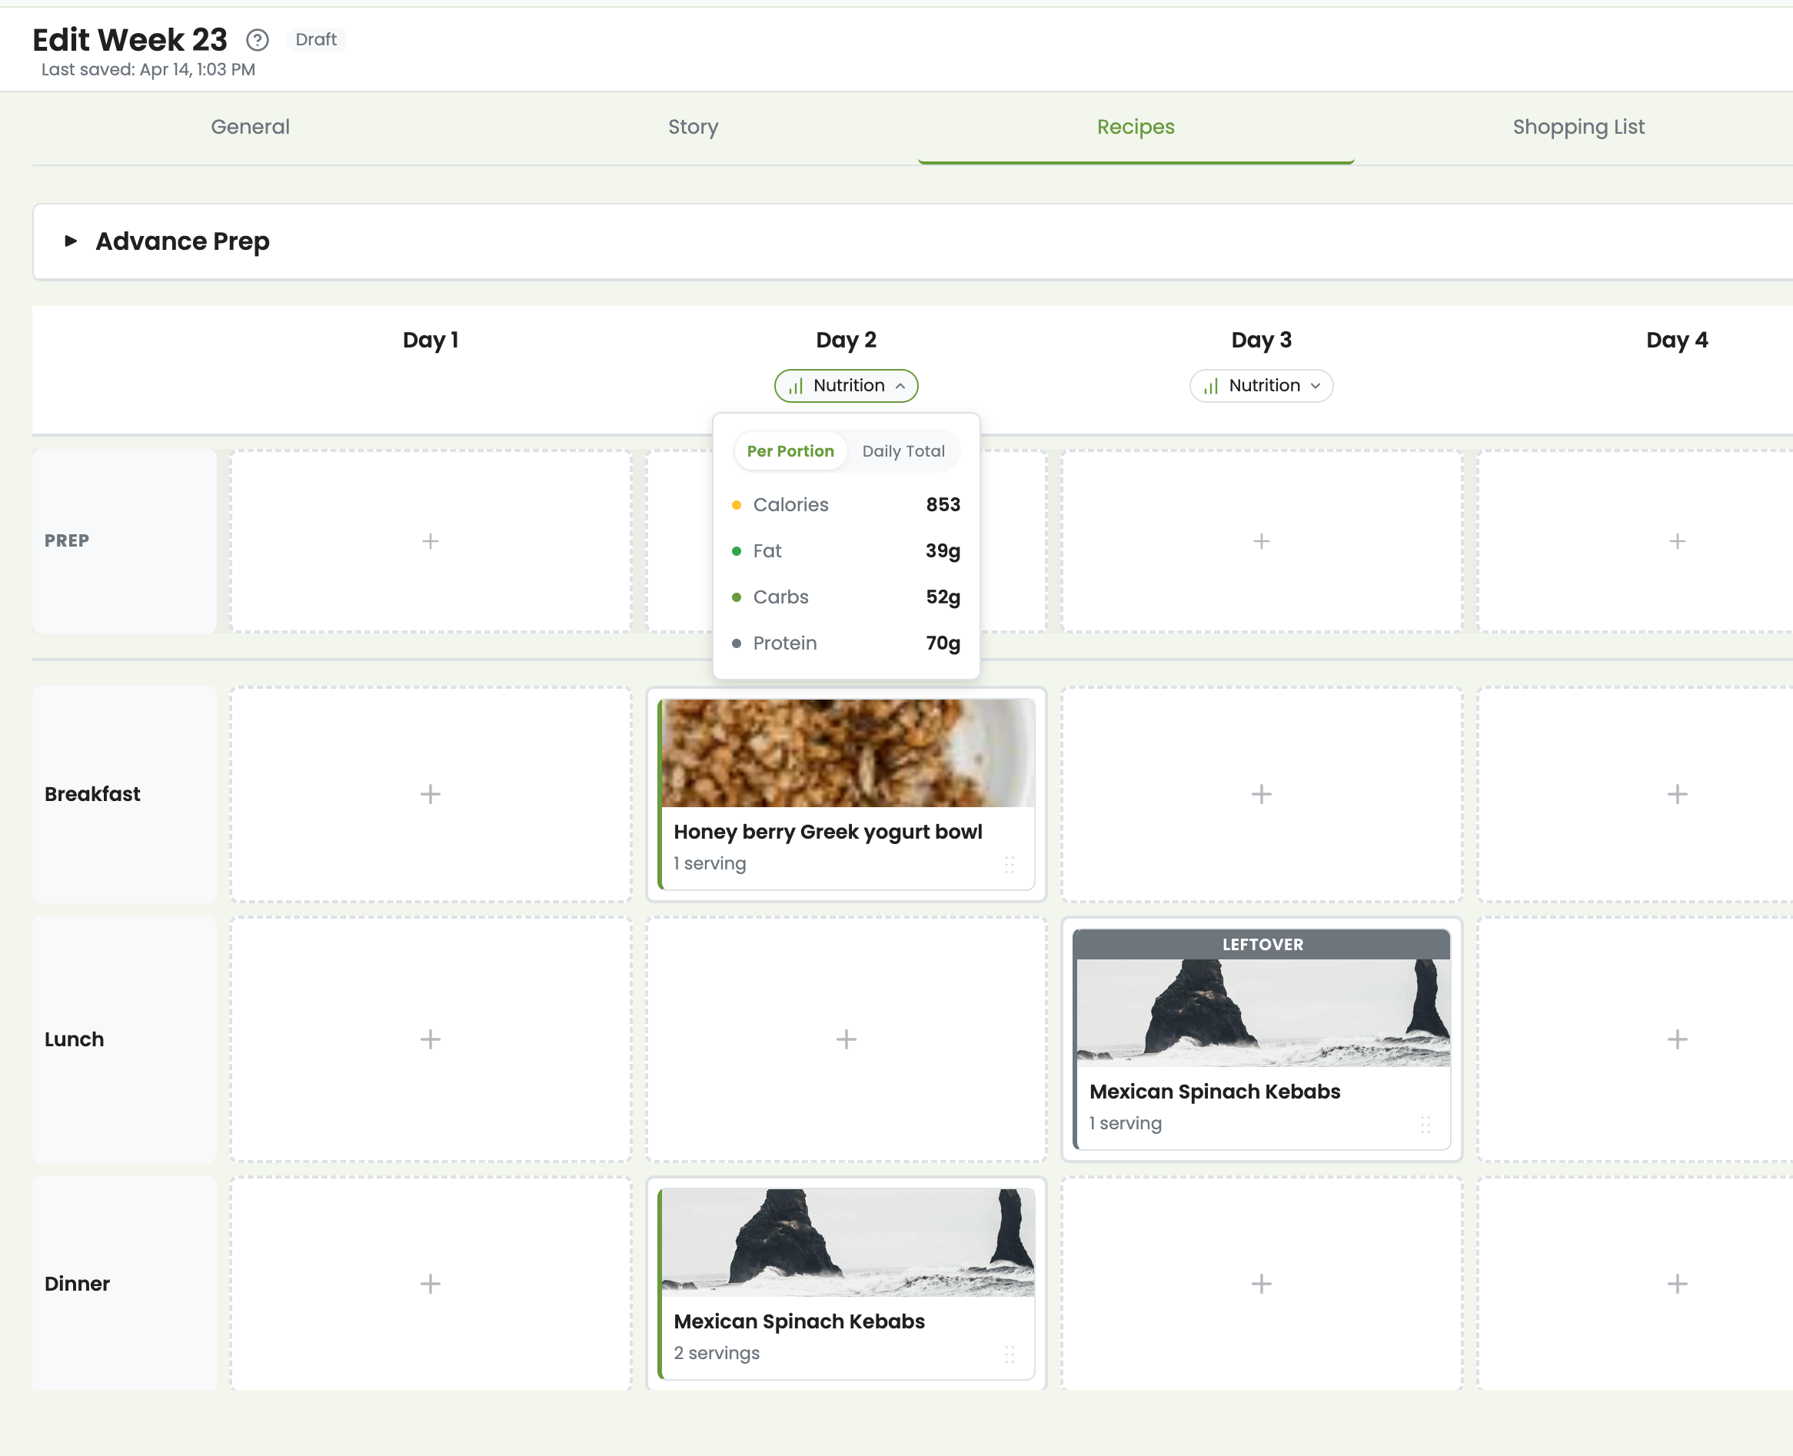Click the Day 4 column header
1793x1456 pixels.
(x=1676, y=340)
